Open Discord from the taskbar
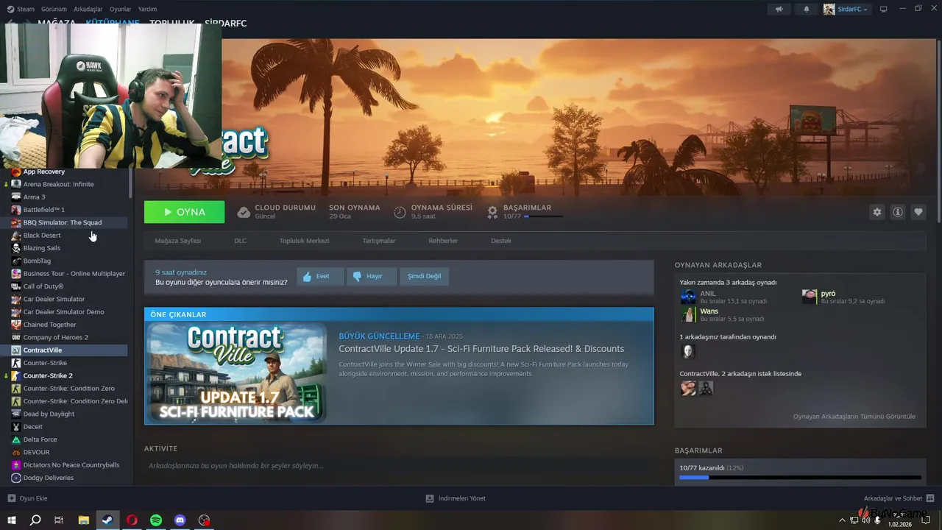 point(180,520)
